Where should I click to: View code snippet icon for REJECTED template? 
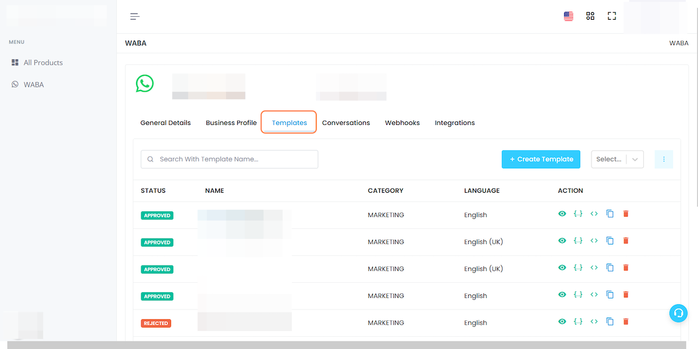coord(594,322)
